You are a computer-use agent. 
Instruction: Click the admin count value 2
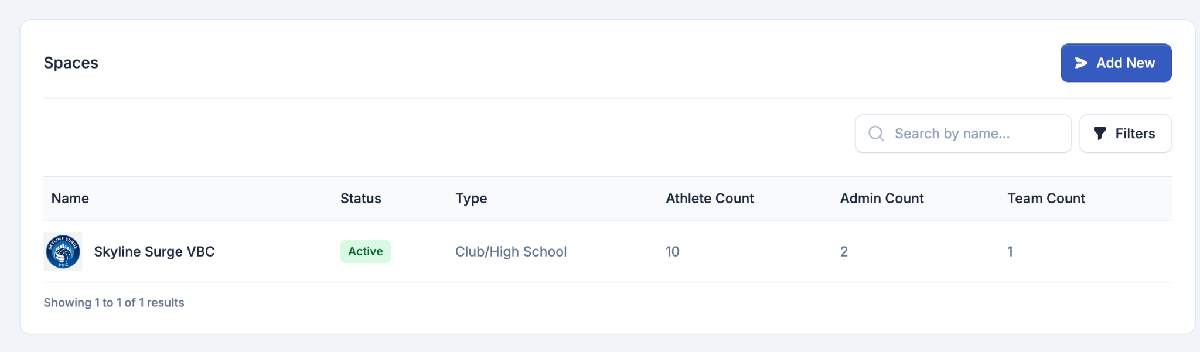[844, 251]
